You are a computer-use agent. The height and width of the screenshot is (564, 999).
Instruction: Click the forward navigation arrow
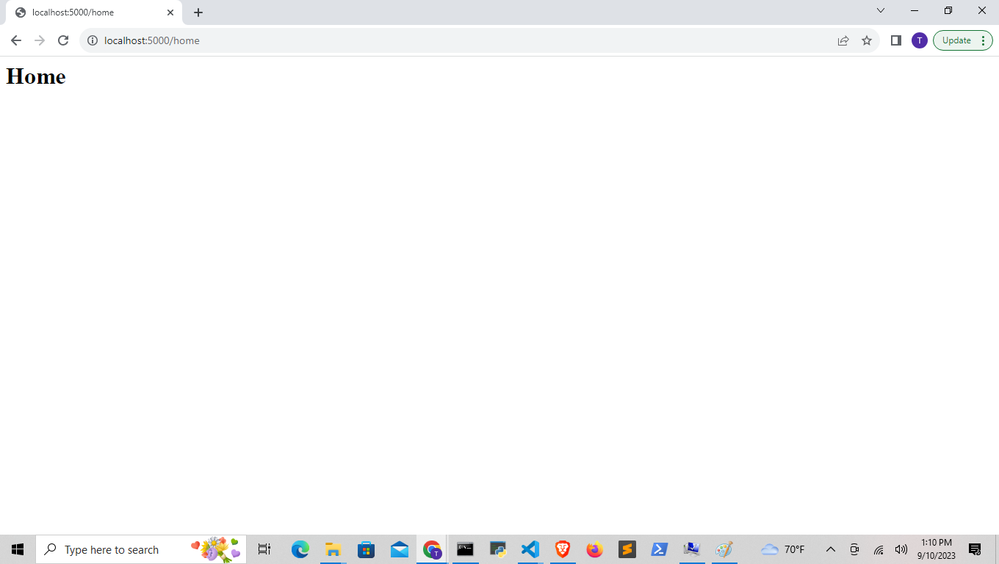coord(40,40)
